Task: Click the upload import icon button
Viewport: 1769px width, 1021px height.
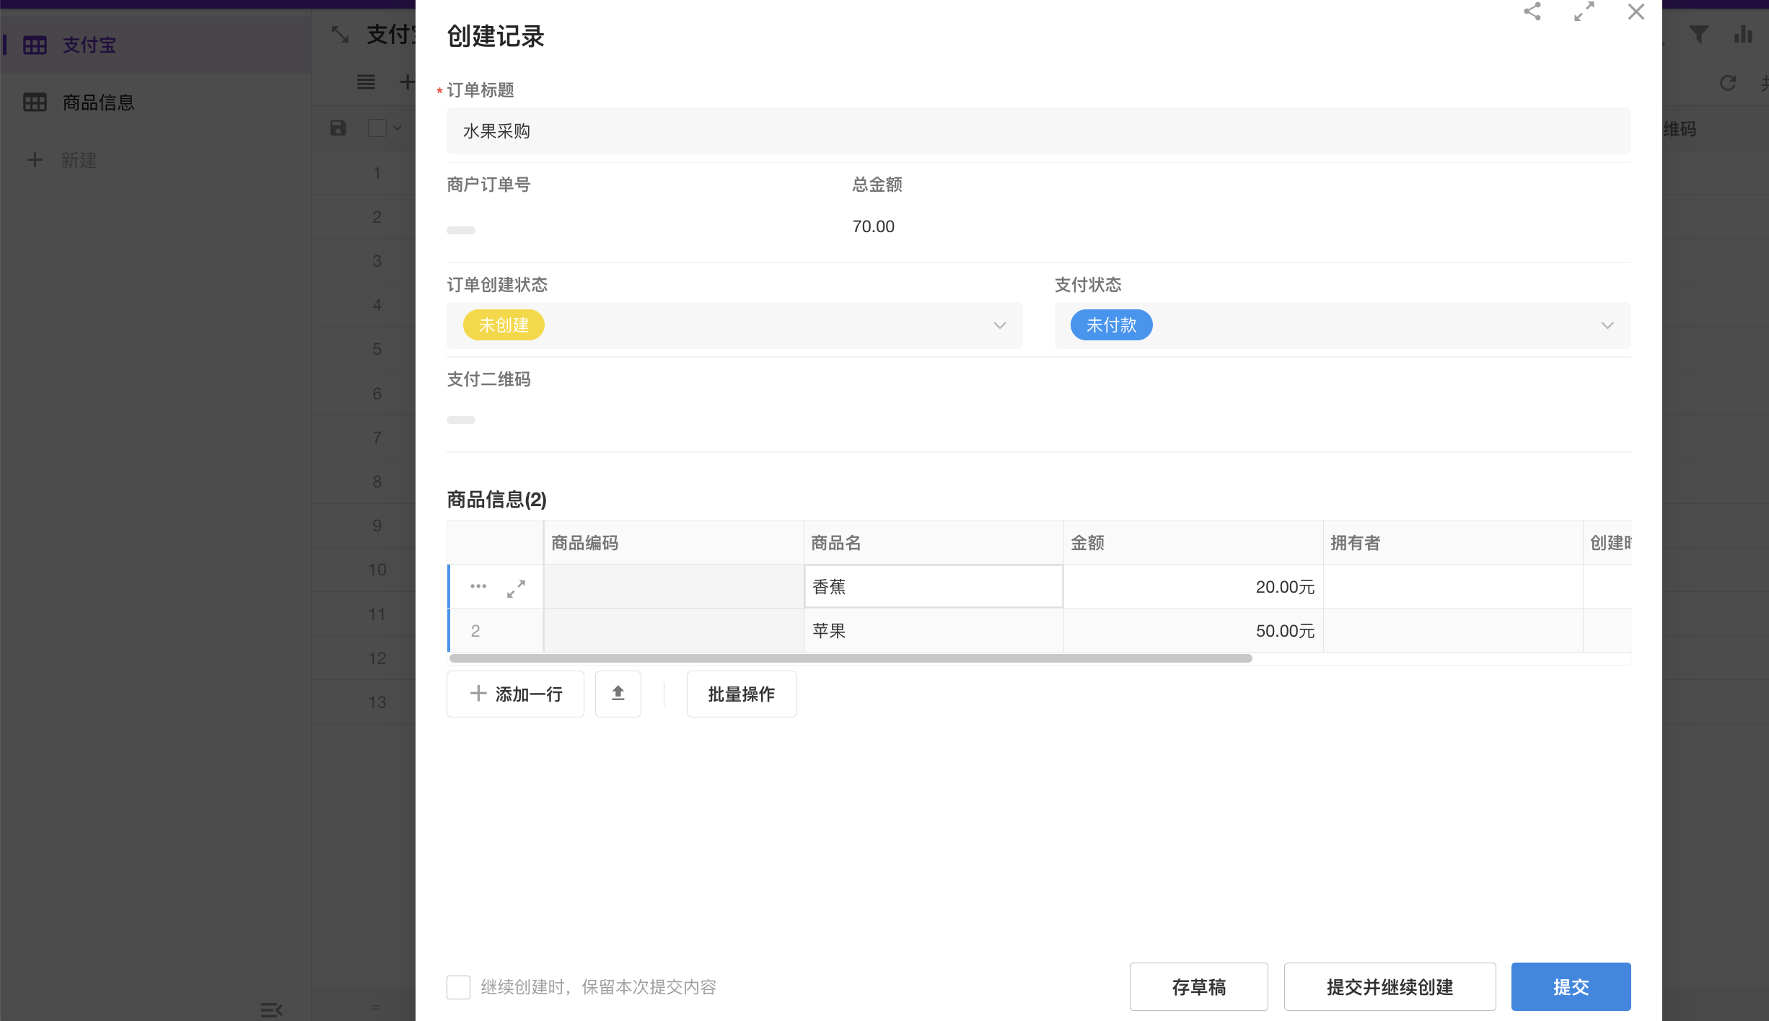Action: tap(618, 694)
